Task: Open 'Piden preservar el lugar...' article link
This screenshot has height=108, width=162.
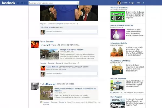Action: point(75,90)
